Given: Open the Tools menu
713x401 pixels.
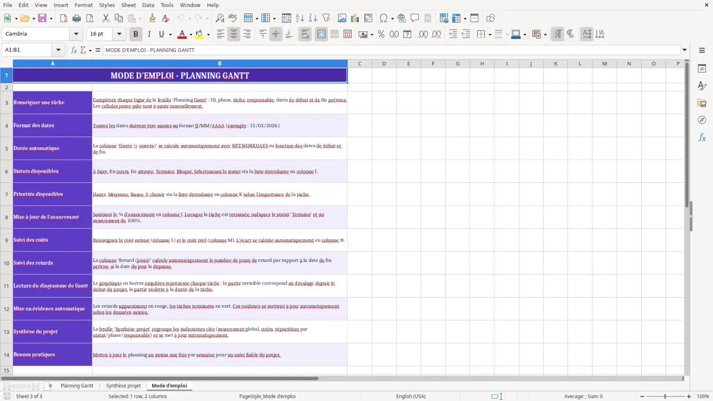Looking at the screenshot, I should coord(167,5).
